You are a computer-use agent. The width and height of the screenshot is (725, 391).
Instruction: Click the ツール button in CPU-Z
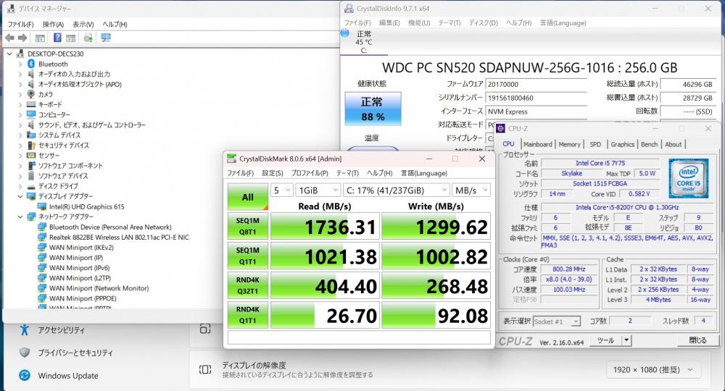(605, 340)
